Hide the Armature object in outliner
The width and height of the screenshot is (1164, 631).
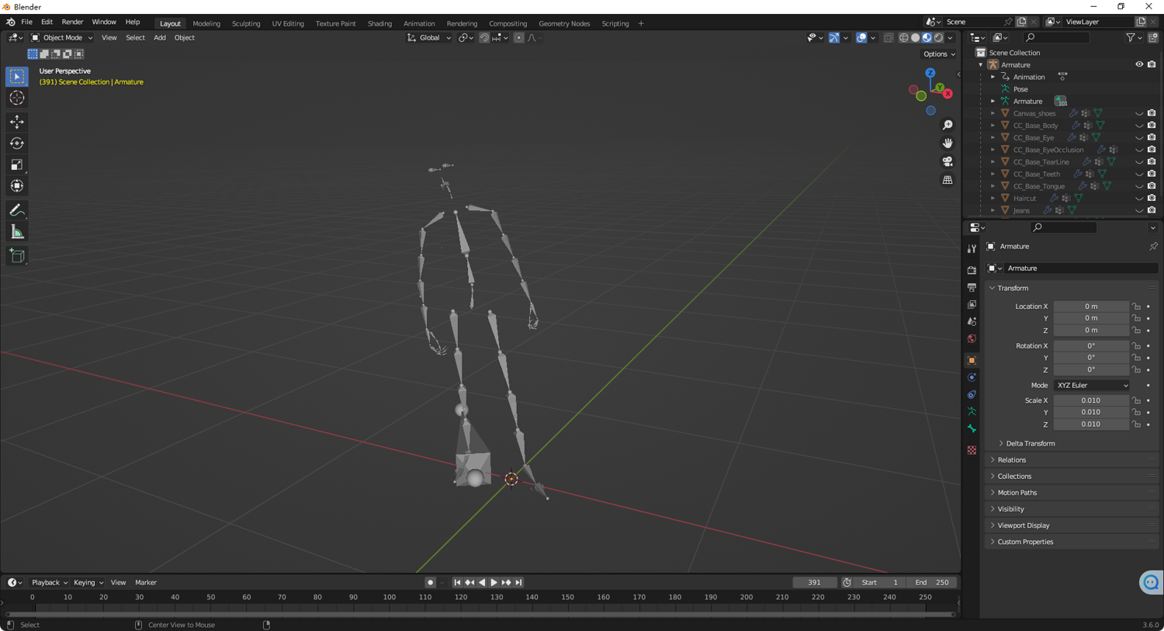[x=1139, y=64]
